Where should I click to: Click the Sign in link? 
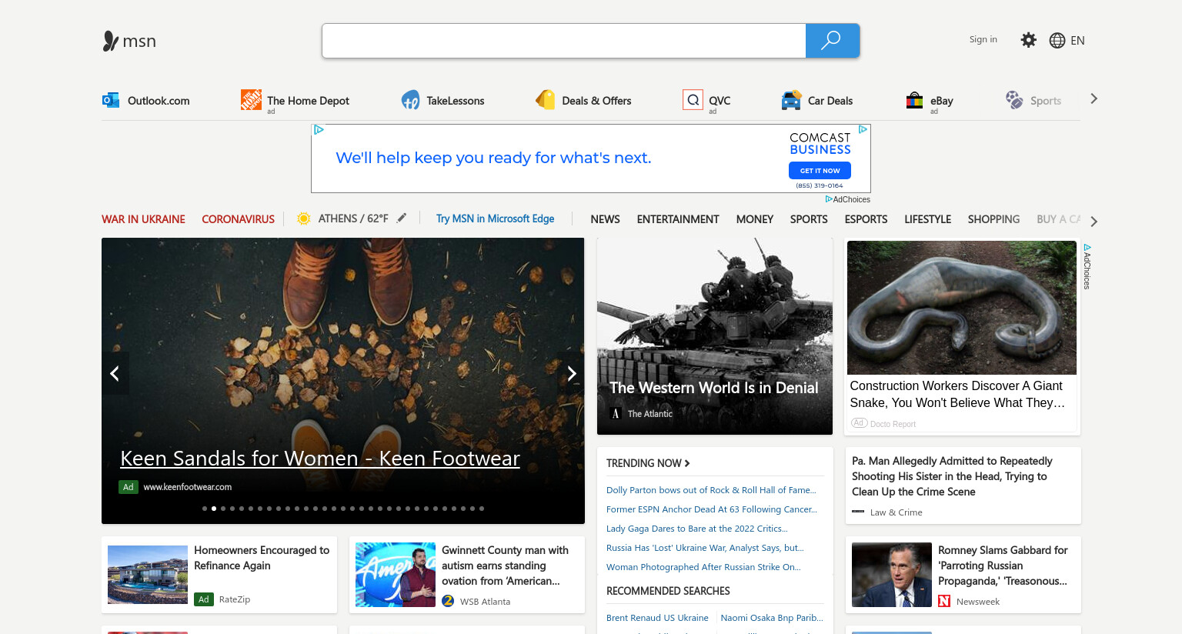tap(983, 39)
